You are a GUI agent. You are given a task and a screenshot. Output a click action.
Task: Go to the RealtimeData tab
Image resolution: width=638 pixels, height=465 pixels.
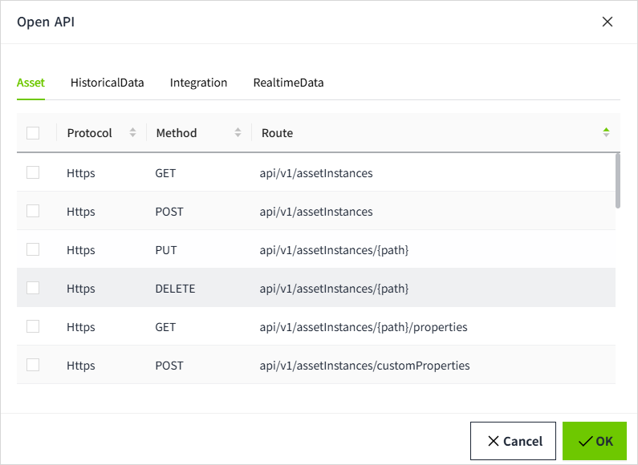288,83
